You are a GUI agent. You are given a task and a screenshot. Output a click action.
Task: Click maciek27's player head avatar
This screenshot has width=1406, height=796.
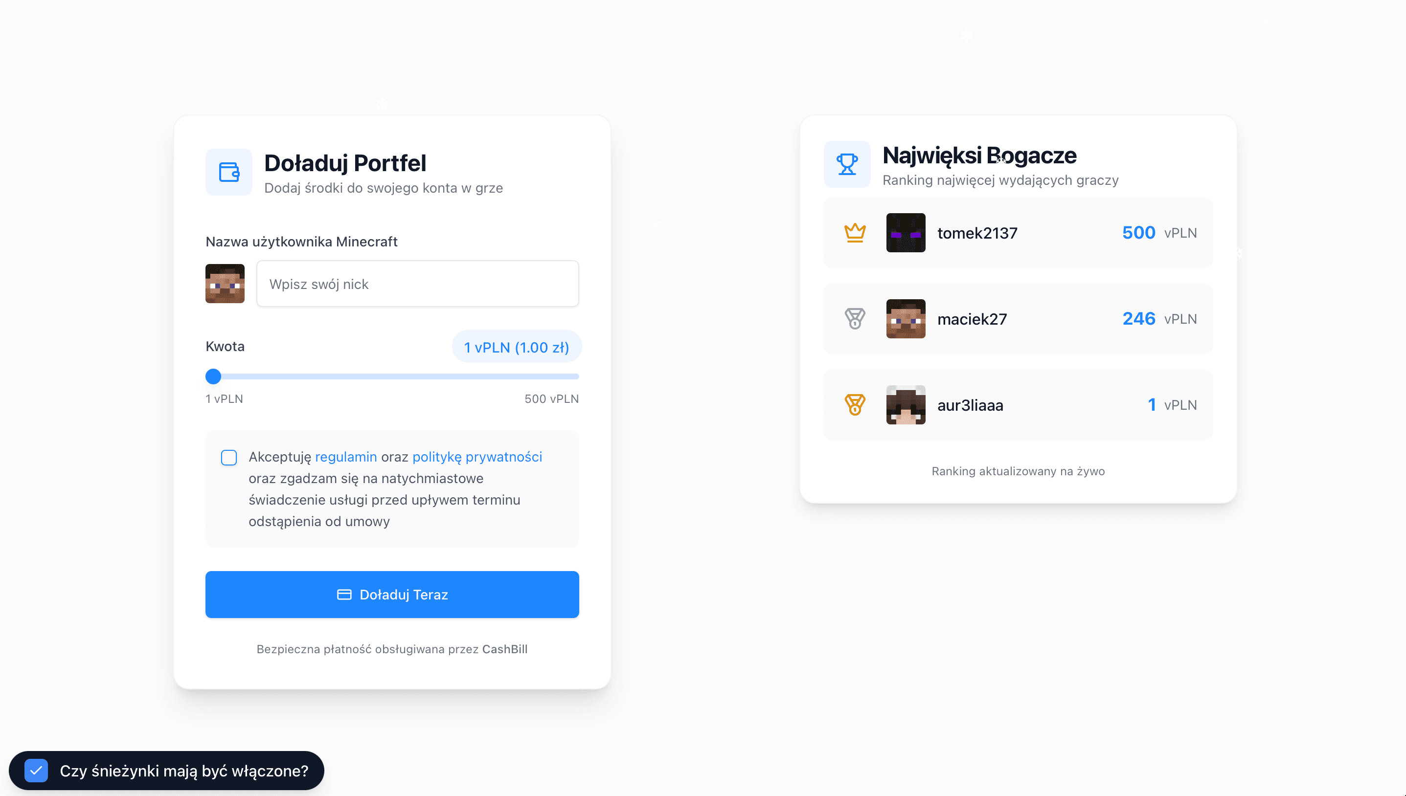906,319
